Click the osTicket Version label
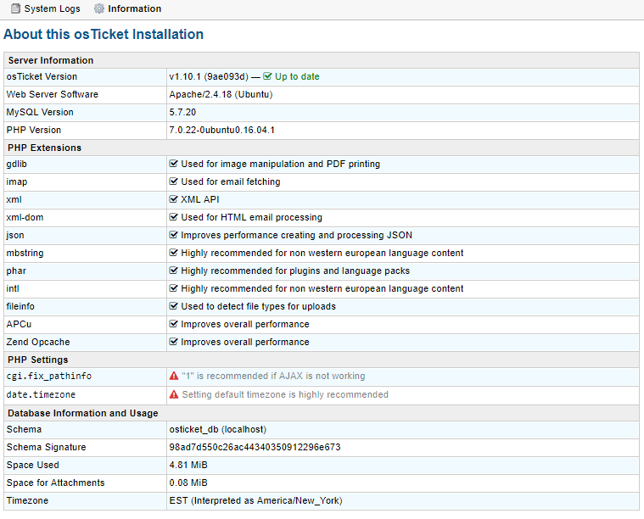 coord(42,77)
